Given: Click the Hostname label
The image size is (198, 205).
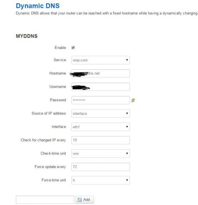Looking at the screenshot, I should coord(58,73).
